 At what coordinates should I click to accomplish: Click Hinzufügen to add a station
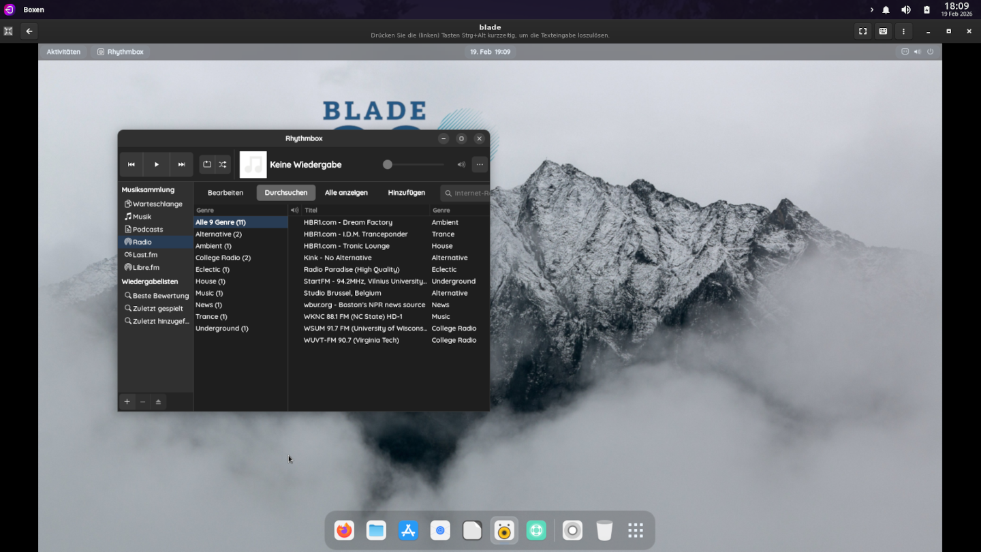coord(406,193)
